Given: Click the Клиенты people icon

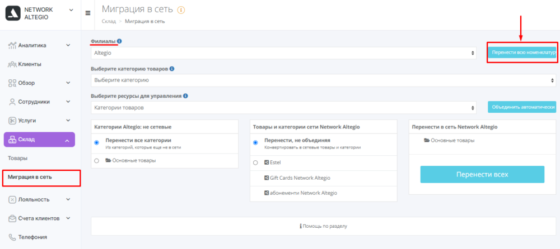Looking at the screenshot, I should point(12,64).
